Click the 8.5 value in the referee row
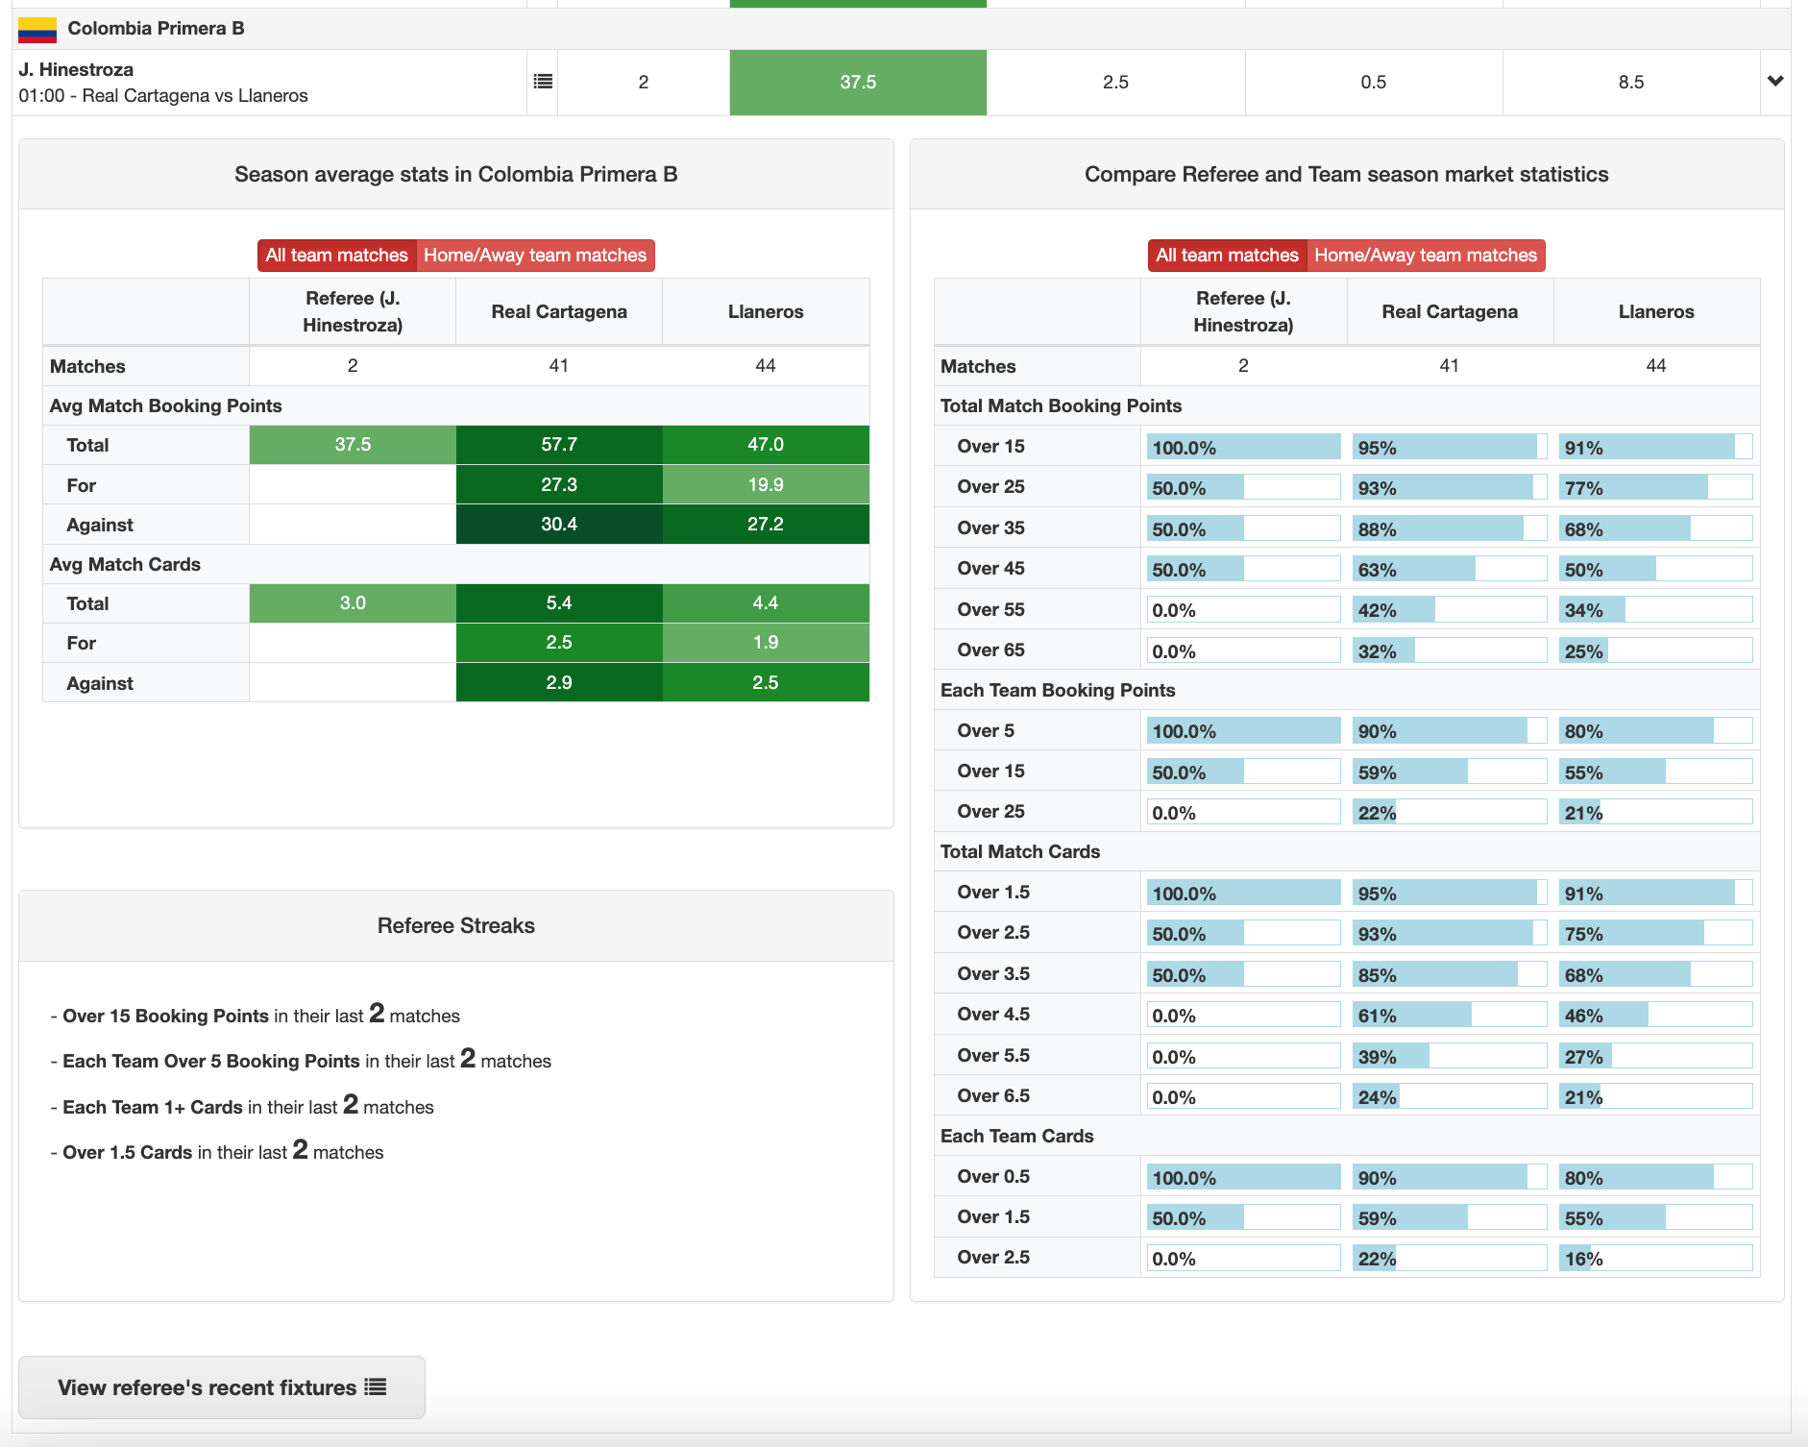1808x1447 pixels. coord(1631,83)
